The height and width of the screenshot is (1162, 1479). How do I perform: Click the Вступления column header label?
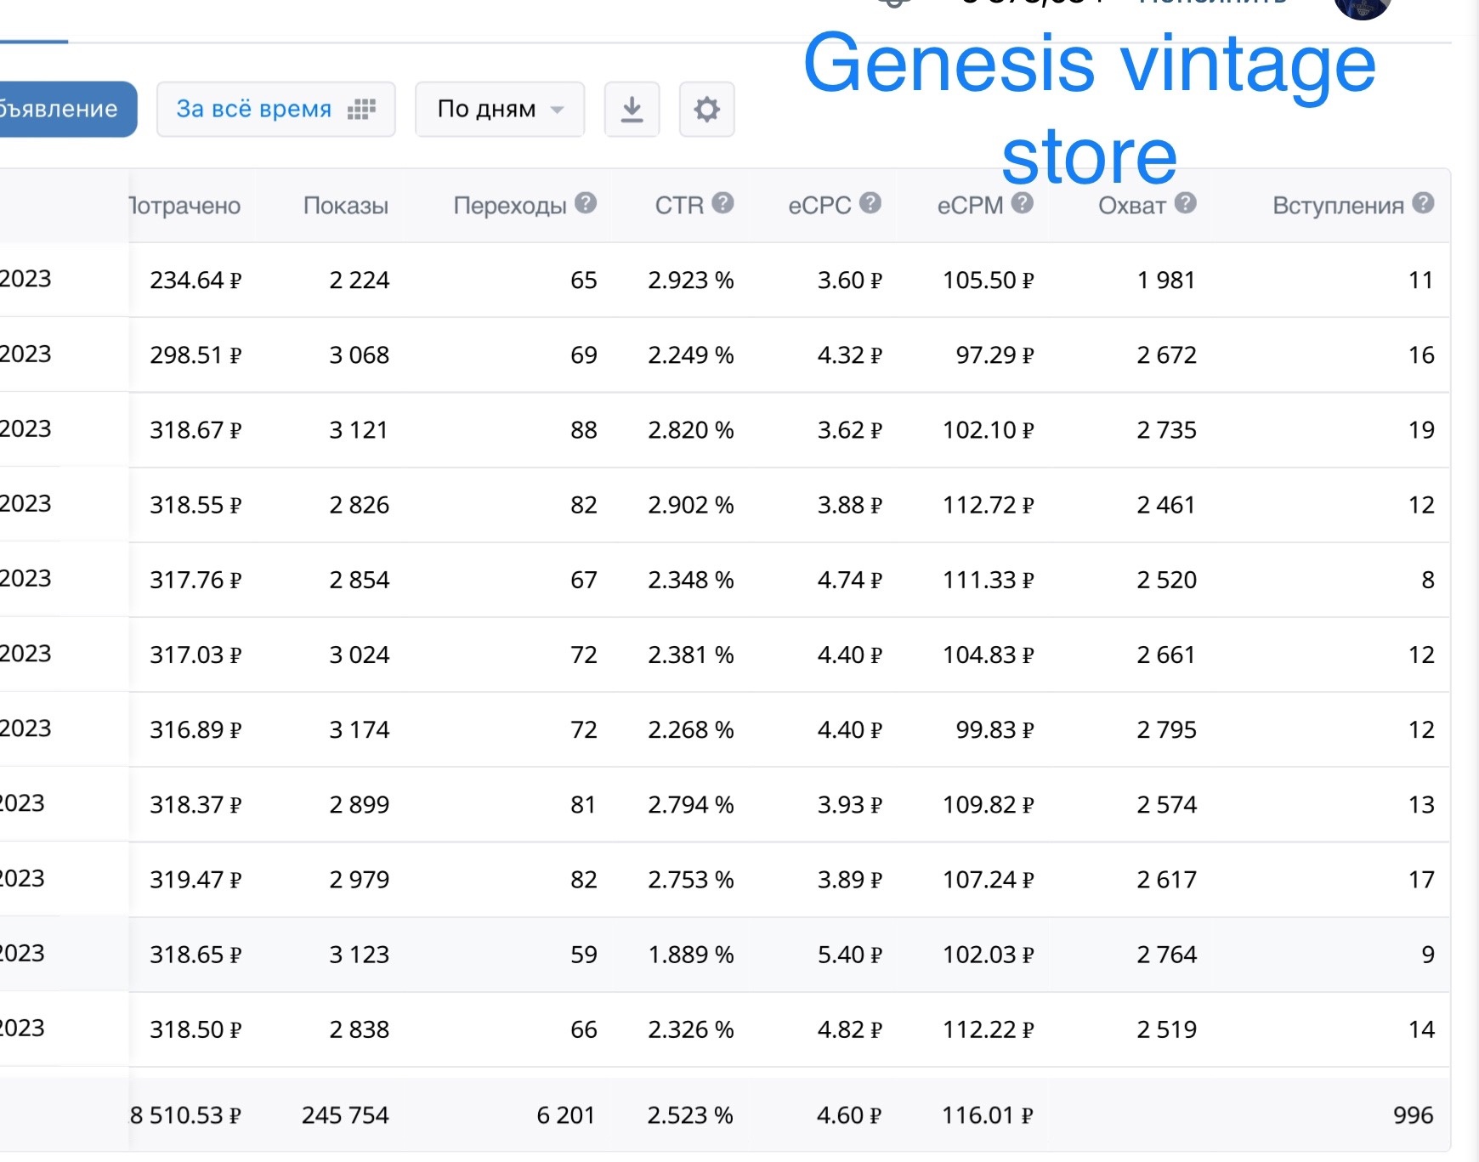point(1337,206)
